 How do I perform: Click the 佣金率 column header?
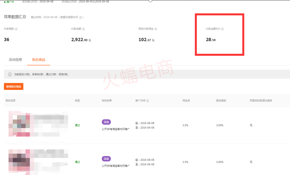[186, 101]
